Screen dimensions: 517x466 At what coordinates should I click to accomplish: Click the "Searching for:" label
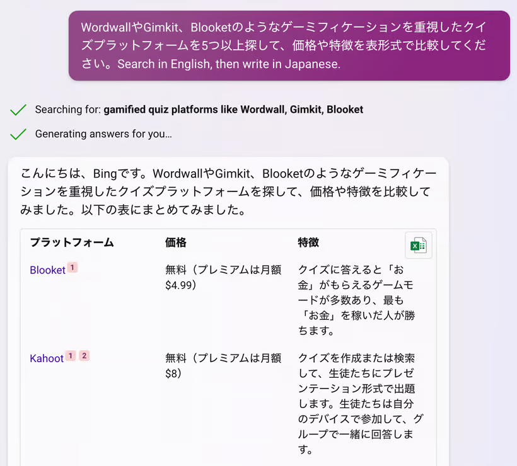[68, 110]
